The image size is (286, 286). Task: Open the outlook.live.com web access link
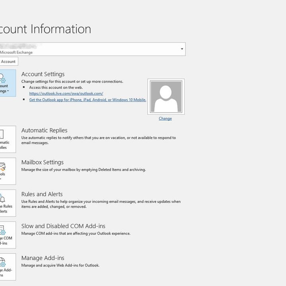click(66, 93)
